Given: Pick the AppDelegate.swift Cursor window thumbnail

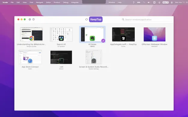Looking at the screenshot, I should 123,34.
